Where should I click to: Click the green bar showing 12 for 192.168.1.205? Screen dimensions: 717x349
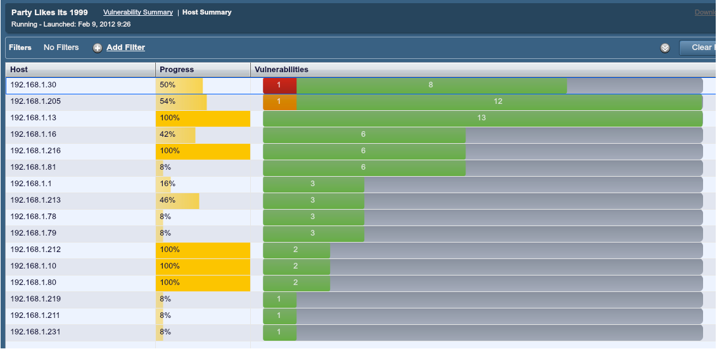click(499, 102)
